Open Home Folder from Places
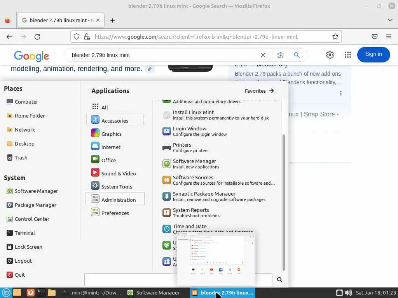 pyautogui.click(x=25, y=116)
